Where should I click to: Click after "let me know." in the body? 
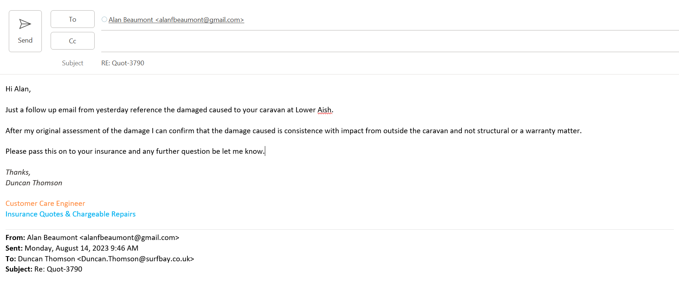pyautogui.click(x=265, y=152)
